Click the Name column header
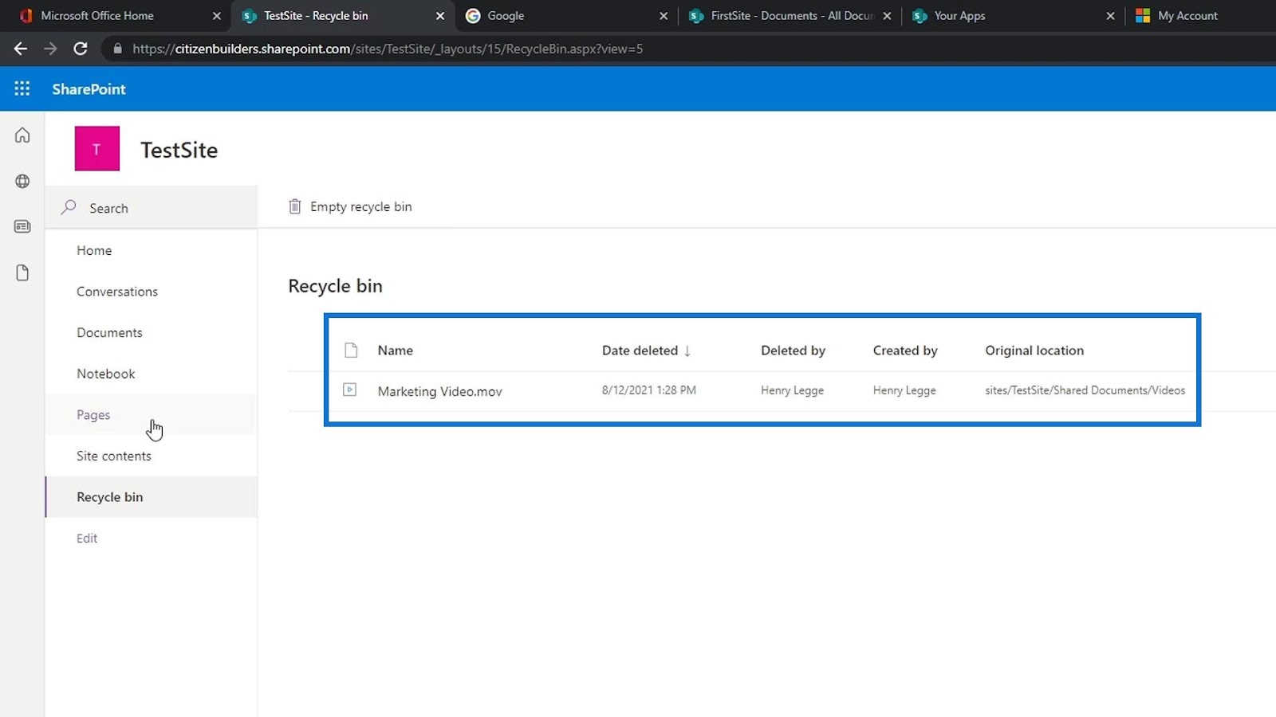Viewport: 1276px width, 717px height. click(396, 351)
